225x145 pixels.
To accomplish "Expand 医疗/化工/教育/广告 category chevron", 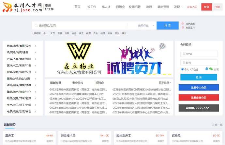I will [x=36, y=66].
